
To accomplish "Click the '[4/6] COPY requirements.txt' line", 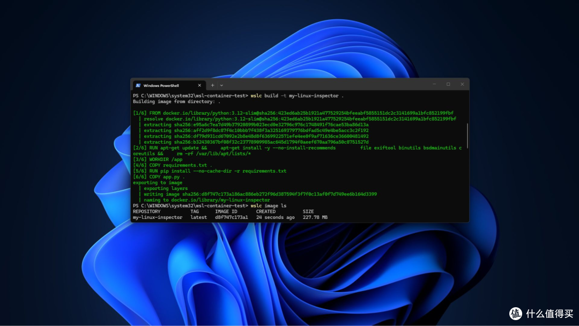I will click(x=173, y=165).
